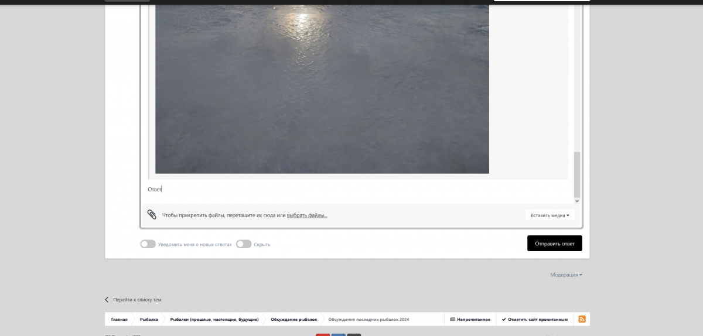Screen dimensions: 703x336
Task: Toggle 'Уведомить меня о новых ответах' switch
Action: tap(148, 244)
